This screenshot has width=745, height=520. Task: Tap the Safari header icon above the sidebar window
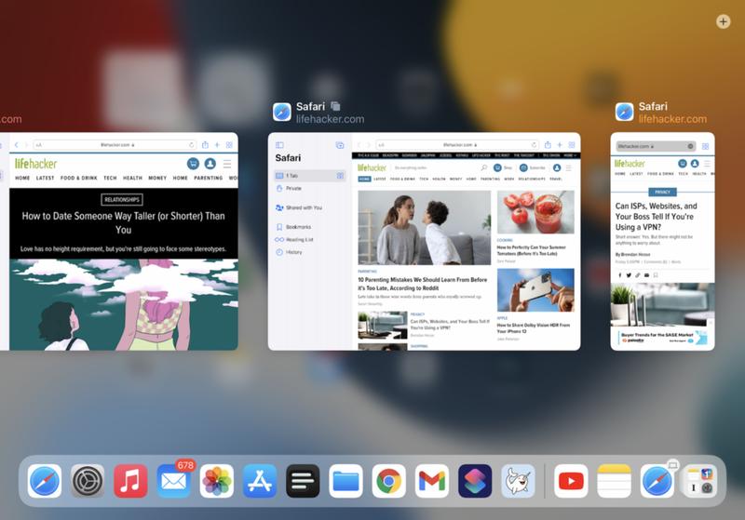point(281,112)
